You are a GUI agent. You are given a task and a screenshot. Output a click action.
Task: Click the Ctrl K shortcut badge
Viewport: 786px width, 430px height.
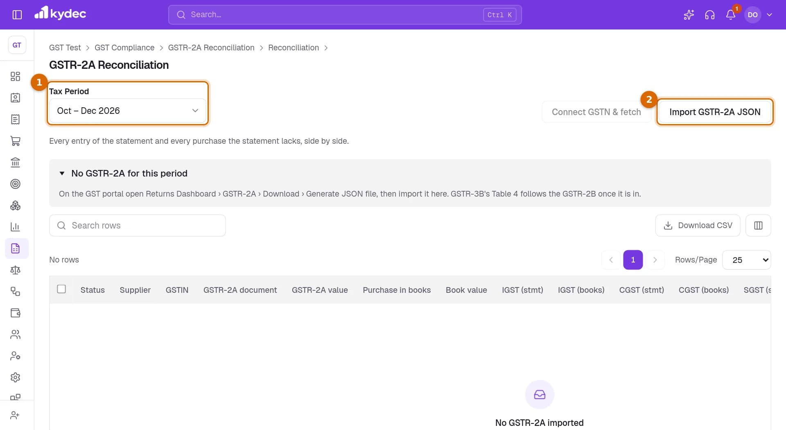pos(499,15)
